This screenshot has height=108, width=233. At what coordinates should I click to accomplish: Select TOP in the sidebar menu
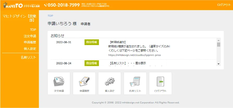(33, 30)
